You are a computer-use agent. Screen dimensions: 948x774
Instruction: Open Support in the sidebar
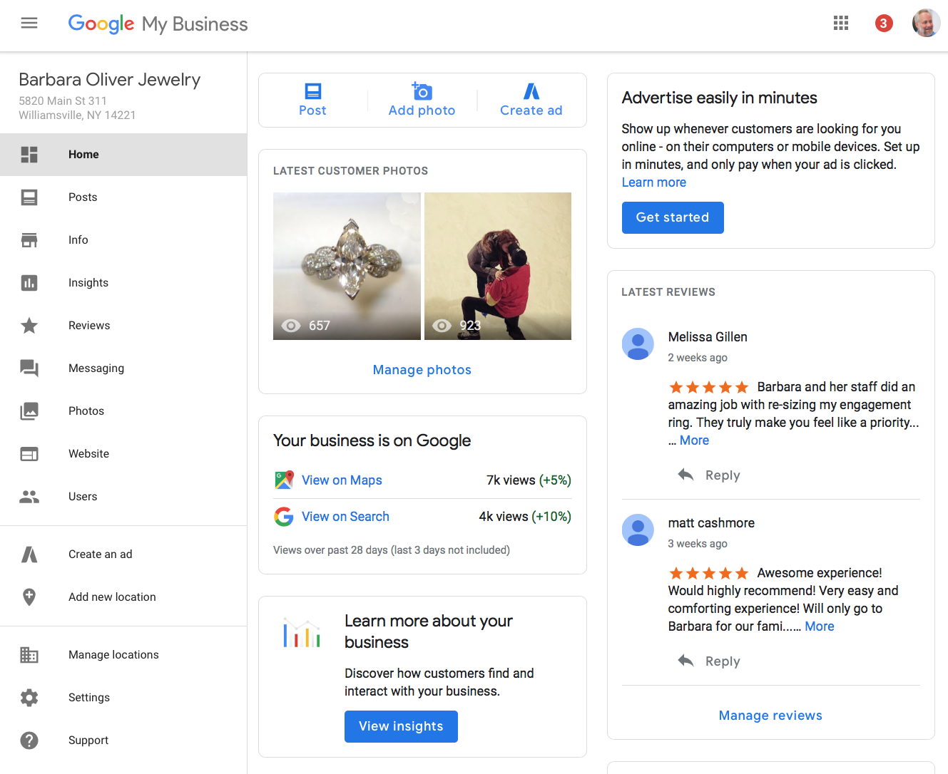pos(123,741)
